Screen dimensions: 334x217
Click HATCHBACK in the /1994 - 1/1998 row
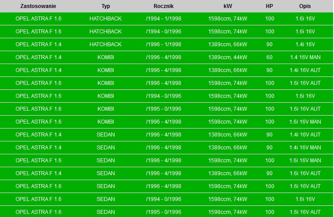[x=106, y=19]
